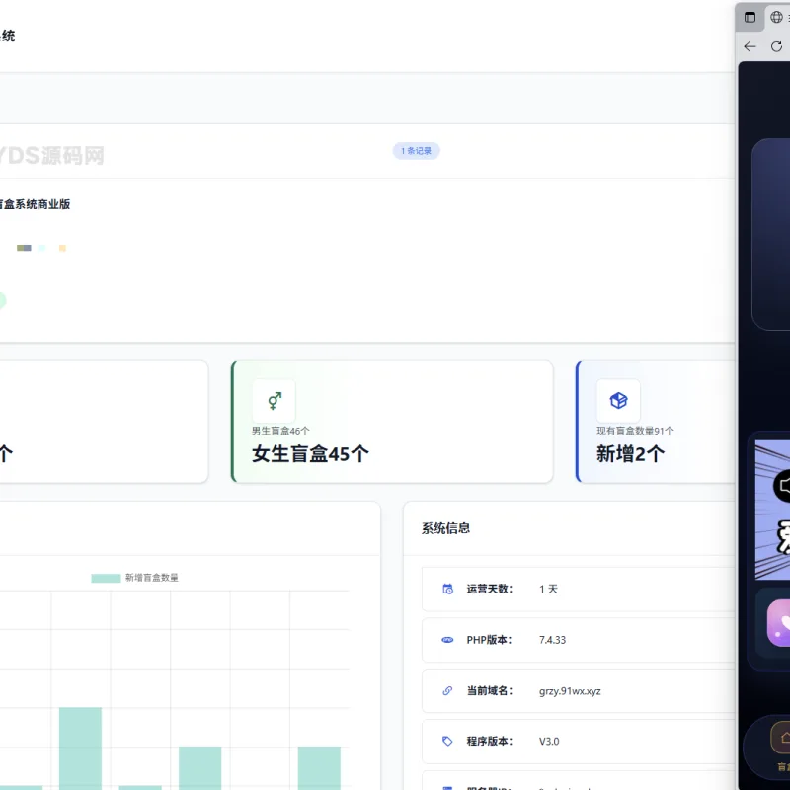
Task: Click the V3.0 program version value
Action: coord(549,742)
